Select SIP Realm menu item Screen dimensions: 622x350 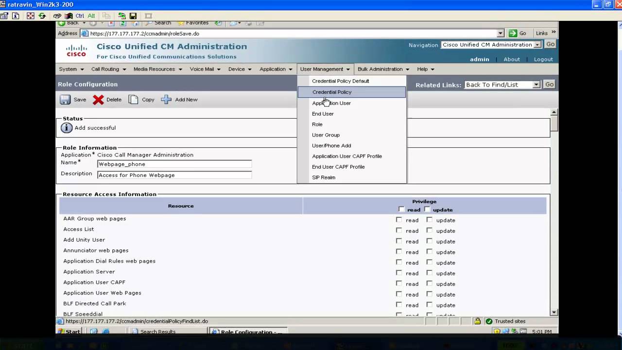352,177
